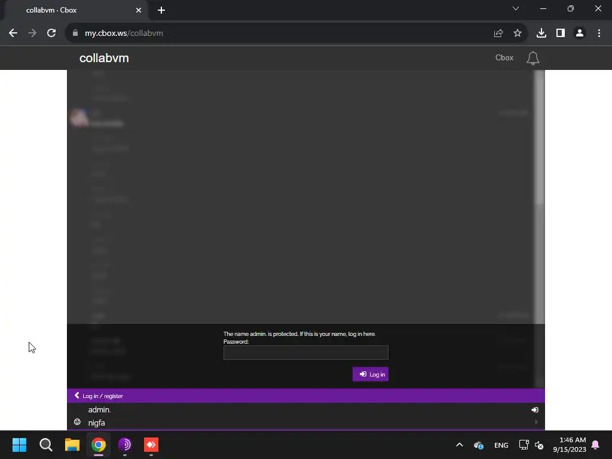
Task: Click the collabvm page title
Action: [104, 58]
